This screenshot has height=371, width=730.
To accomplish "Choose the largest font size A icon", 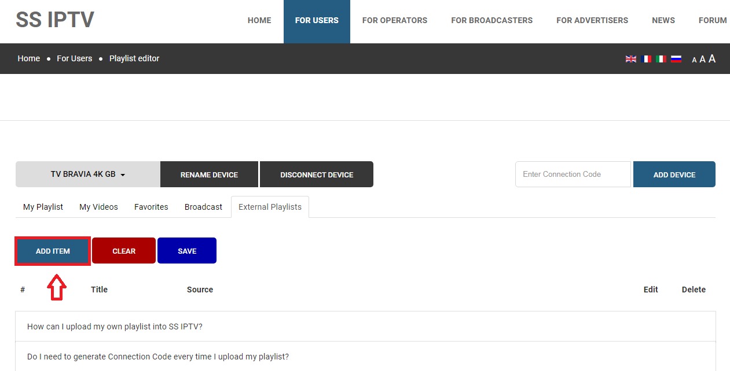I will point(711,58).
